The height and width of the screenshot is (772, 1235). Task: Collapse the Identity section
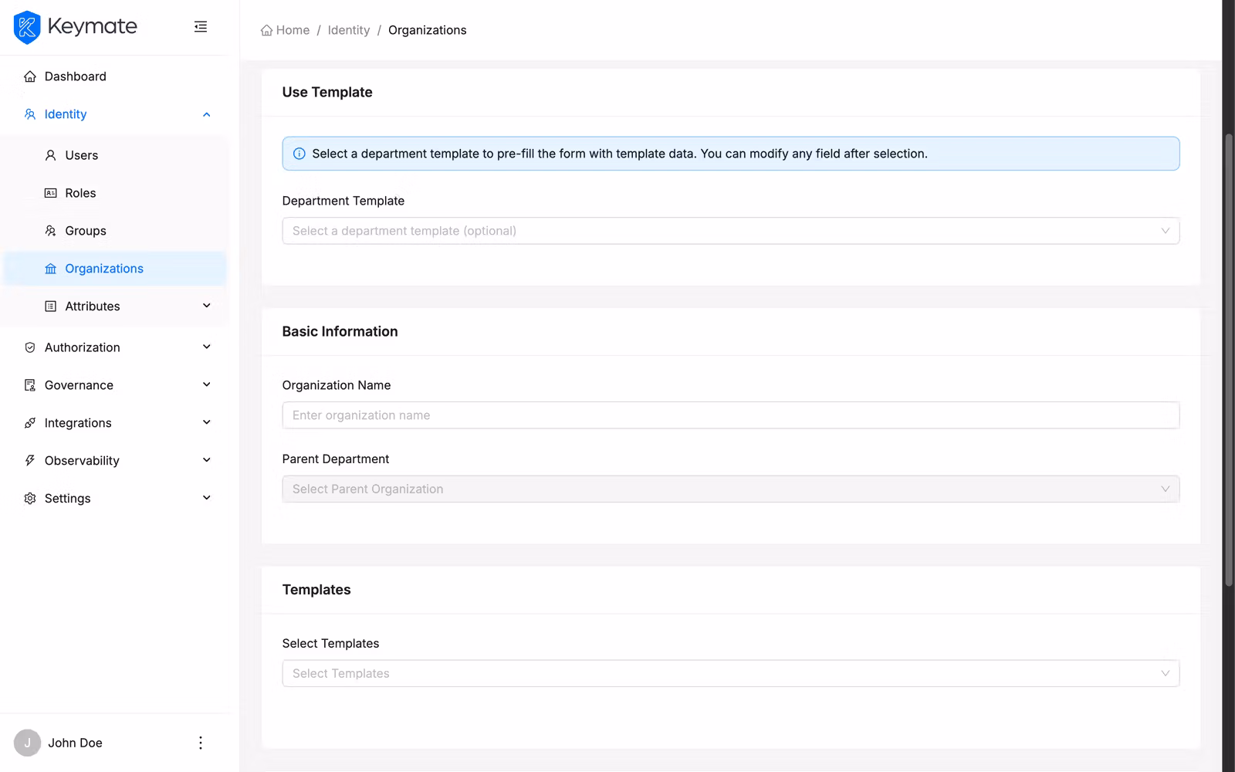click(x=206, y=113)
